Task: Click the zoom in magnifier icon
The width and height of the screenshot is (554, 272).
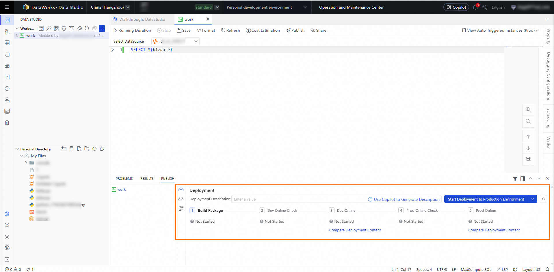Action: [x=528, y=109]
